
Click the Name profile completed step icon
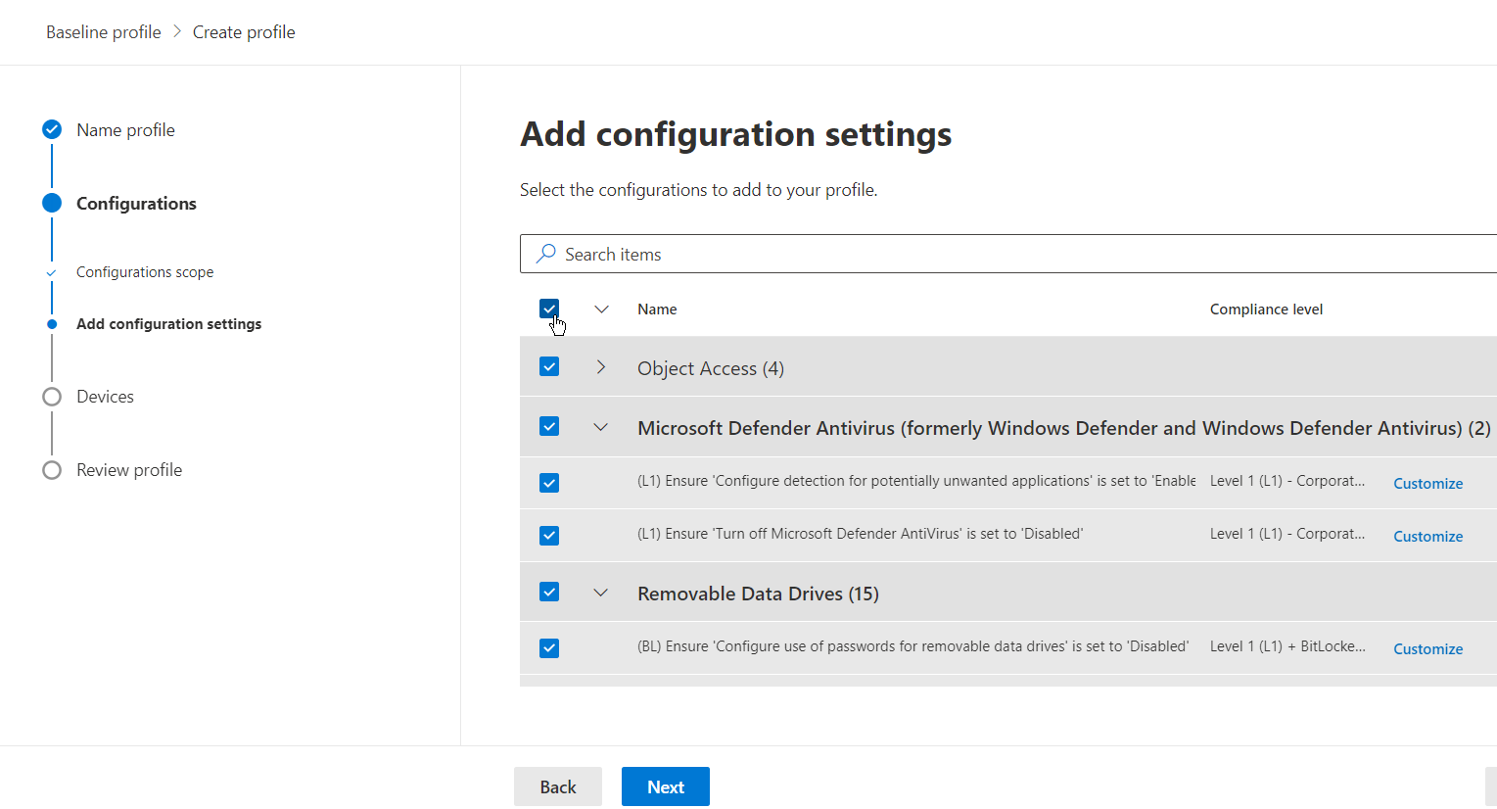tap(52, 129)
